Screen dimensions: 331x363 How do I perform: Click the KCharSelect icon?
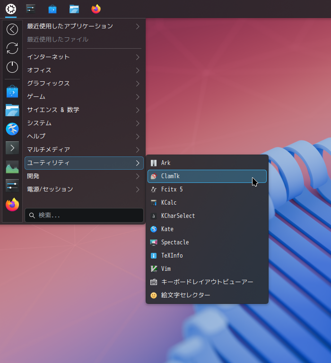point(154,216)
